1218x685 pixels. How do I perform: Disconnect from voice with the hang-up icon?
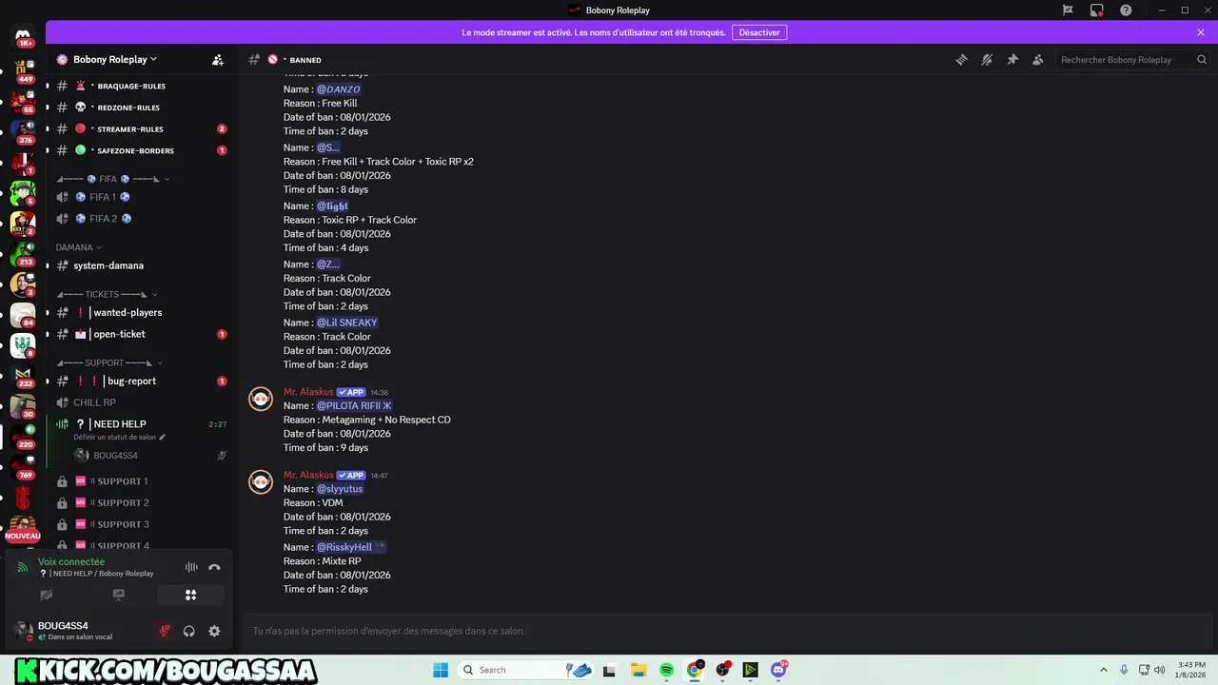click(x=214, y=567)
